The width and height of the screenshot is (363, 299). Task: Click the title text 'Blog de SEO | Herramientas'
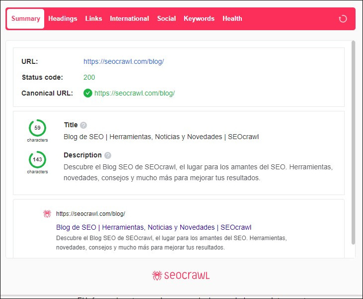click(161, 137)
